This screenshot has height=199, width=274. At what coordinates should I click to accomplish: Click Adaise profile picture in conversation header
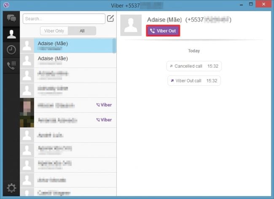131,25
